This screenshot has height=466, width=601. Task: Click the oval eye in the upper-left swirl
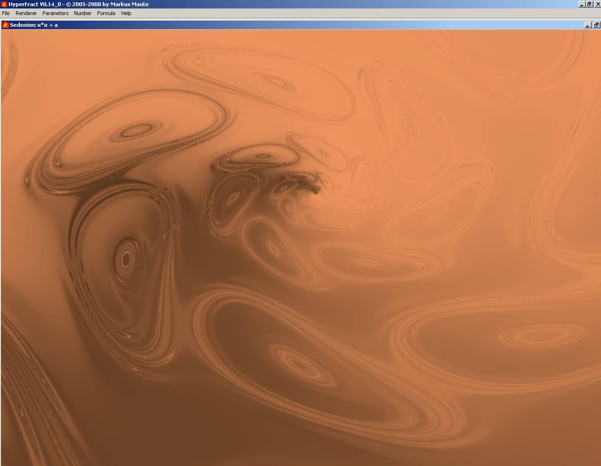[138, 130]
